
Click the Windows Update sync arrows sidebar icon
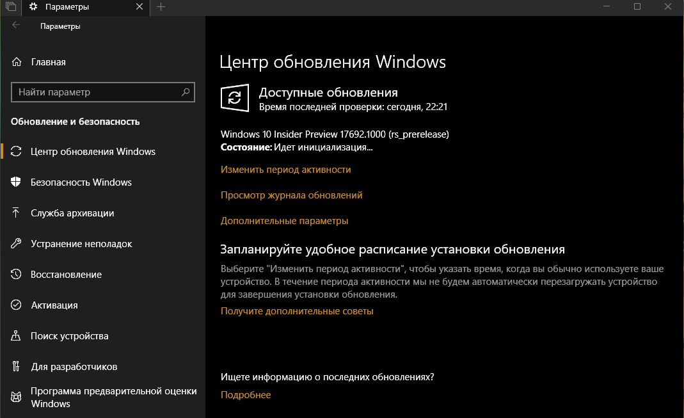pos(17,152)
